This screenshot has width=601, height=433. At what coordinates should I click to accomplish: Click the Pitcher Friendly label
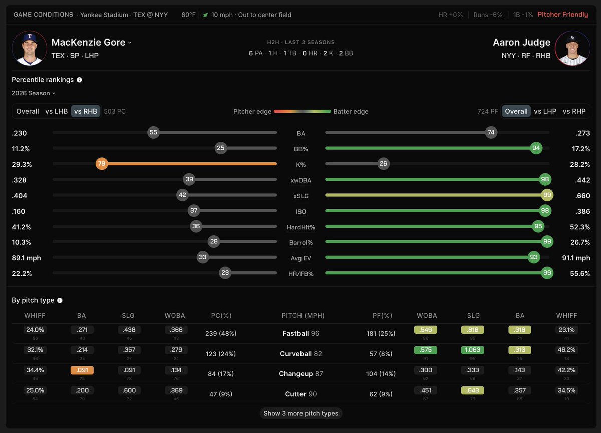563,15
